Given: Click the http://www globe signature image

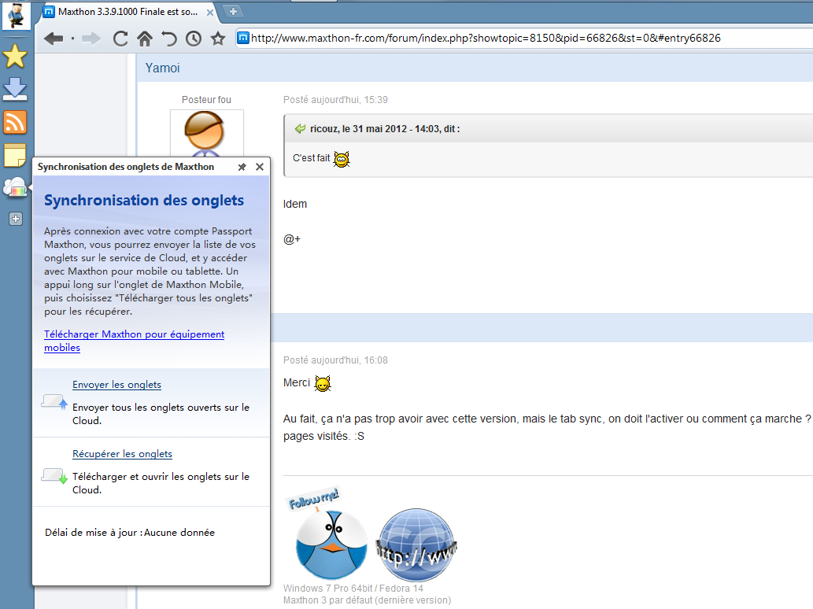Looking at the screenshot, I should (416, 544).
